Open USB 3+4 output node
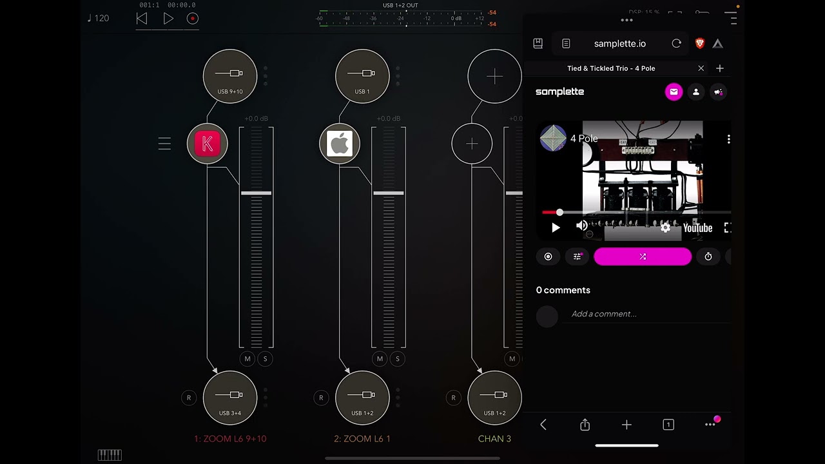The image size is (825, 464). [x=230, y=398]
